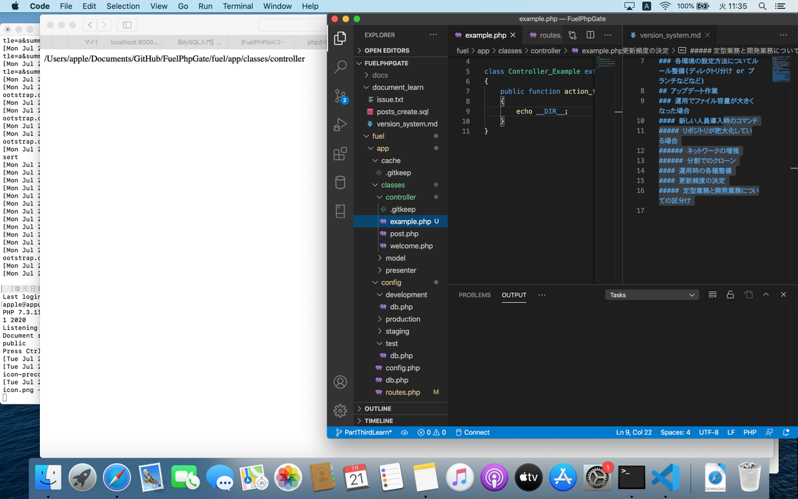The image size is (798, 499).
Task: Maximize the panel size using the chevron
Action: [765, 295]
